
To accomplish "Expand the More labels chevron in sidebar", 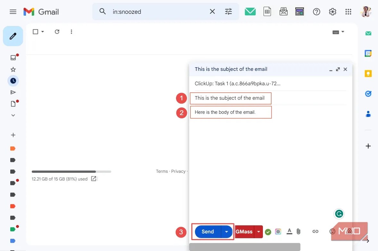I will [x=13, y=115].
